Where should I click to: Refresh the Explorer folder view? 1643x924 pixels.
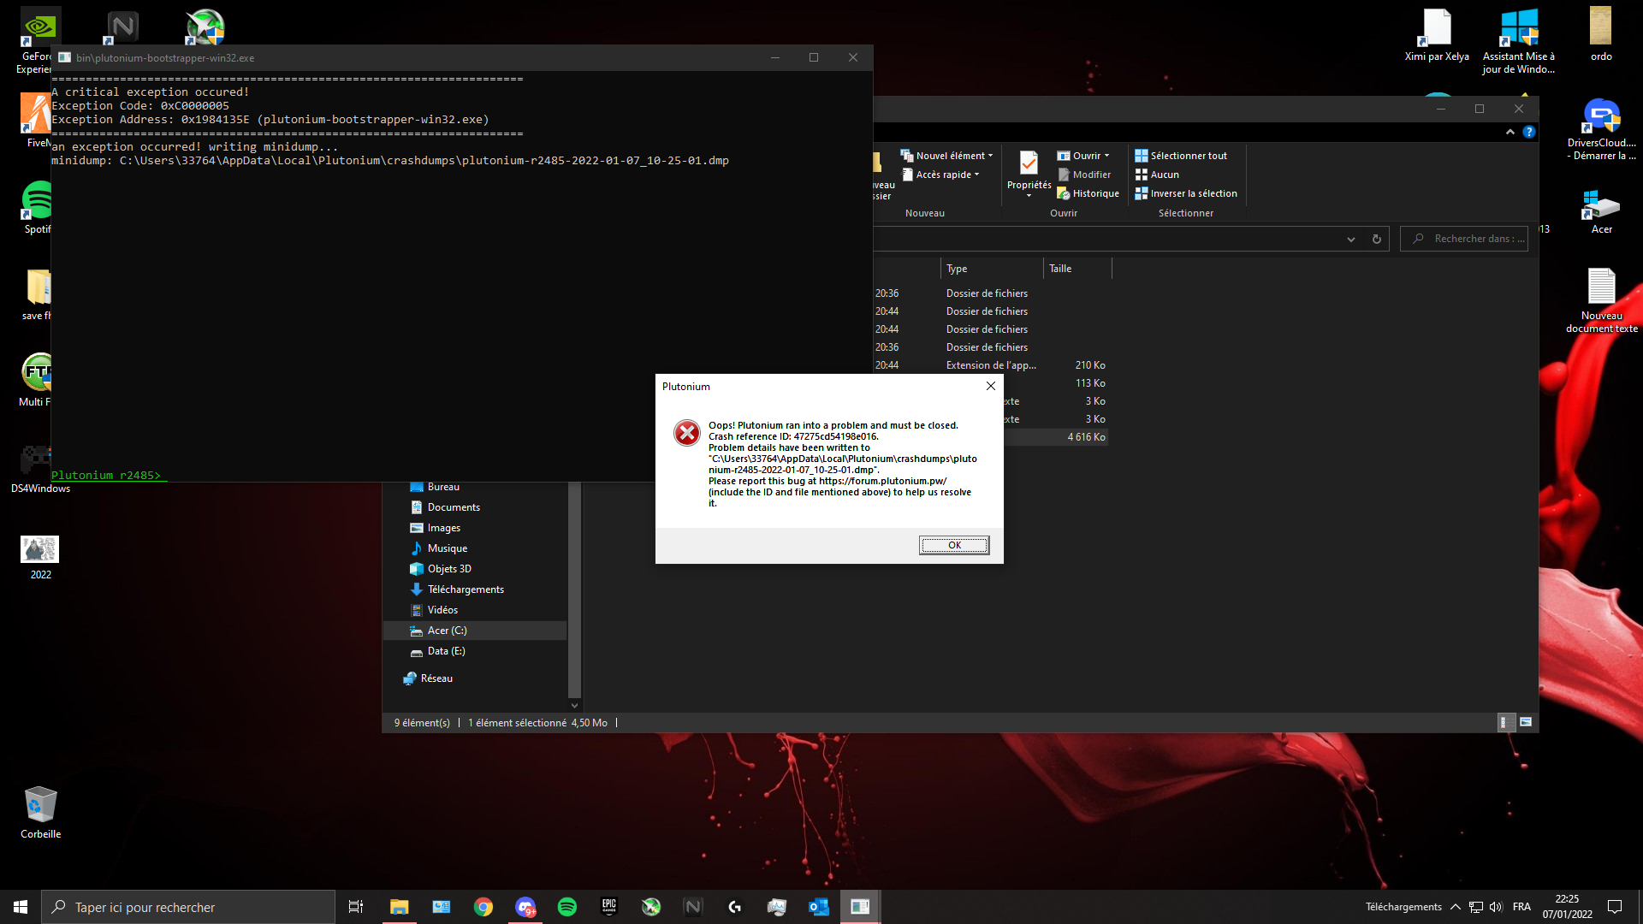coord(1377,240)
